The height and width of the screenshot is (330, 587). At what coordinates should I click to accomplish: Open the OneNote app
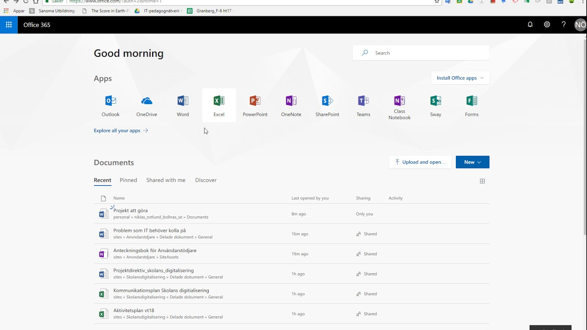pos(291,105)
